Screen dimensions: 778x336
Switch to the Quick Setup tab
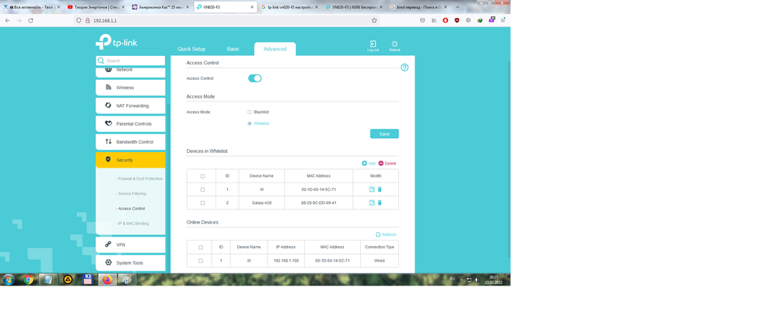pyautogui.click(x=191, y=49)
